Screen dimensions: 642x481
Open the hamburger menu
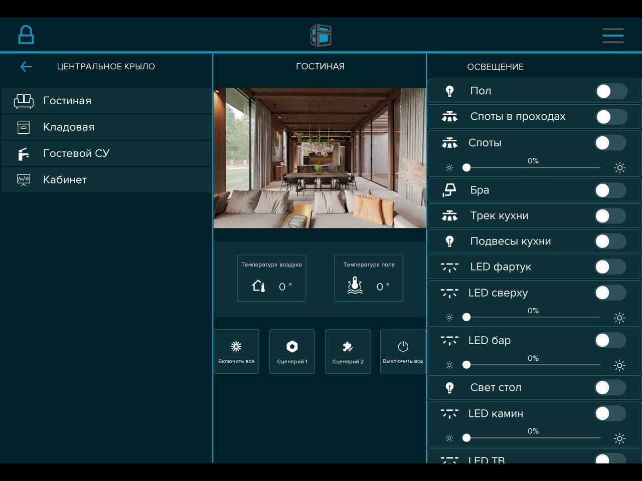613,36
